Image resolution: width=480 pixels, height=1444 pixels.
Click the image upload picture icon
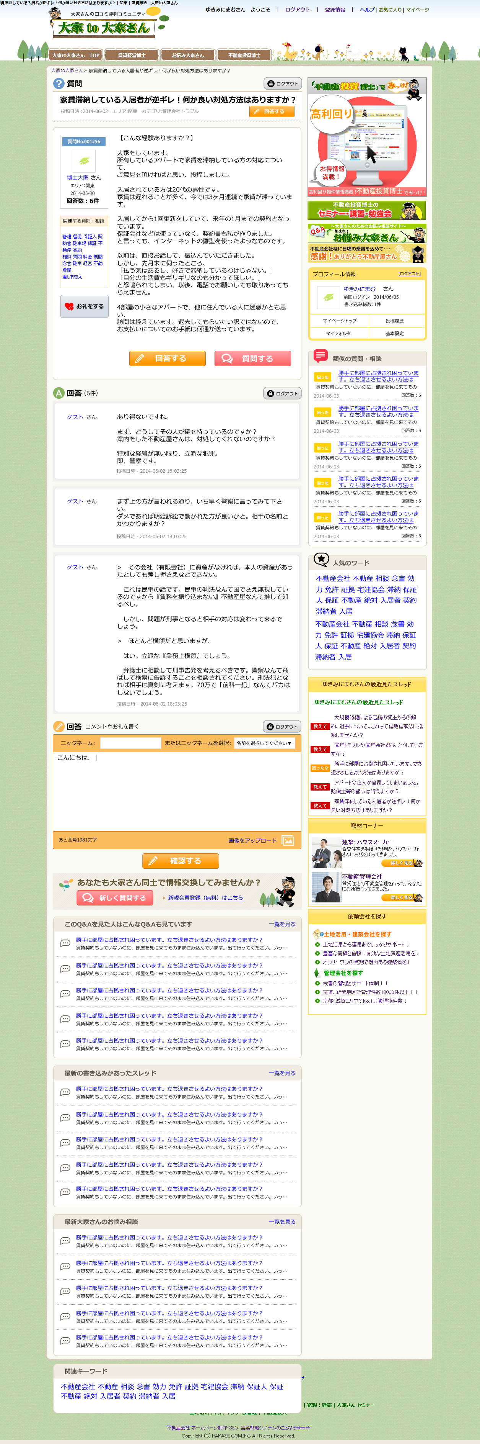[x=288, y=840]
